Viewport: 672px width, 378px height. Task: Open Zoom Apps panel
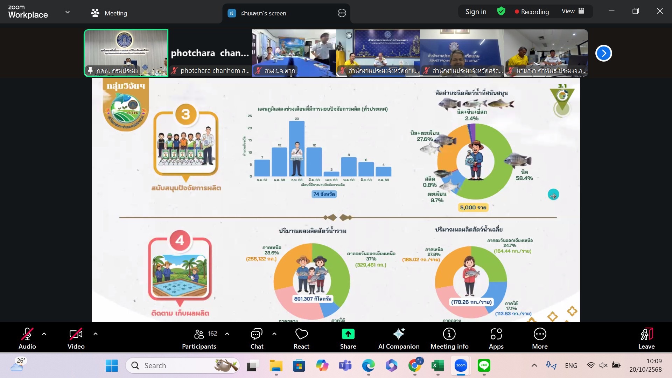(496, 338)
